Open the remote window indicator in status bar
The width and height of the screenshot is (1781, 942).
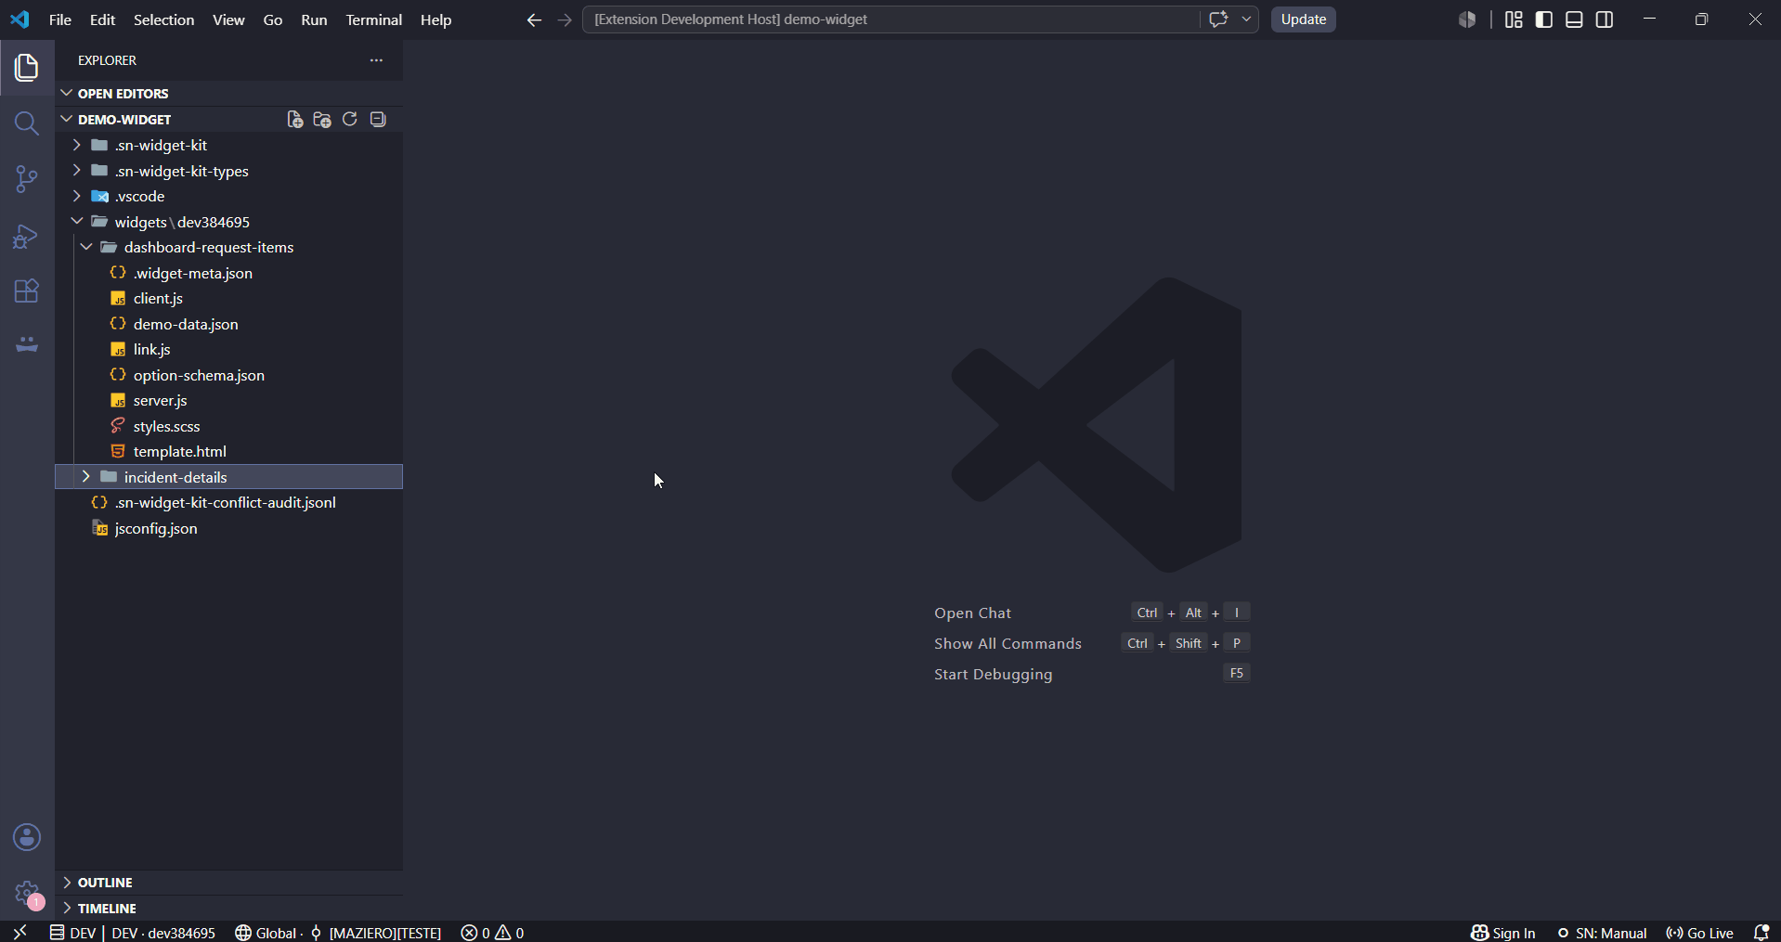19,932
